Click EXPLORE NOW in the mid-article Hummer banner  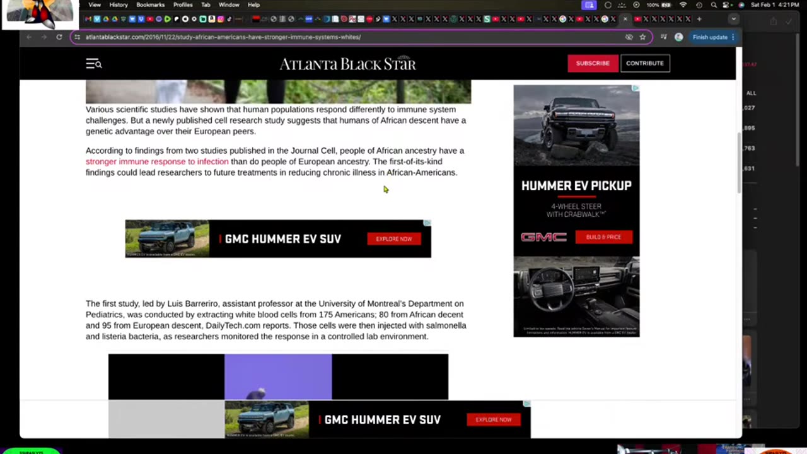(x=393, y=239)
